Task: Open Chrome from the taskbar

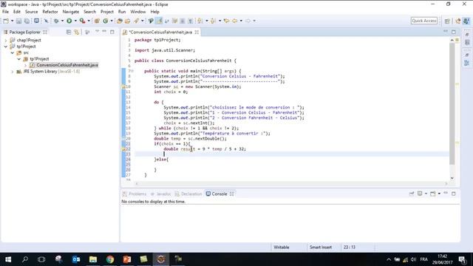Action: click(110, 259)
